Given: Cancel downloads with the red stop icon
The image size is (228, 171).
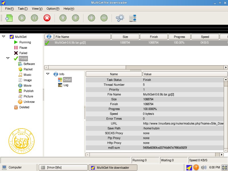Looking at the screenshot, I should pos(47,18).
